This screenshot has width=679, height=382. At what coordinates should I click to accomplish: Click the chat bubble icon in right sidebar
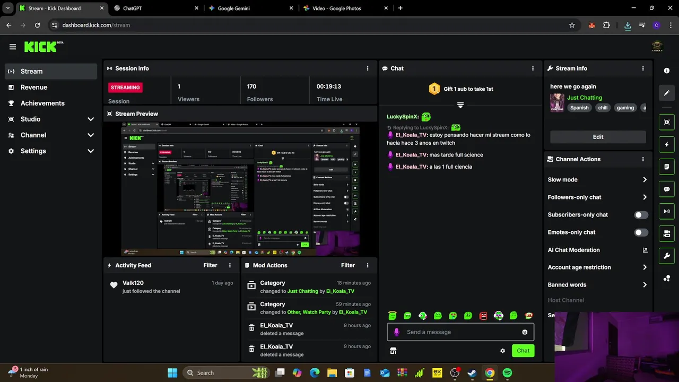coord(667,189)
